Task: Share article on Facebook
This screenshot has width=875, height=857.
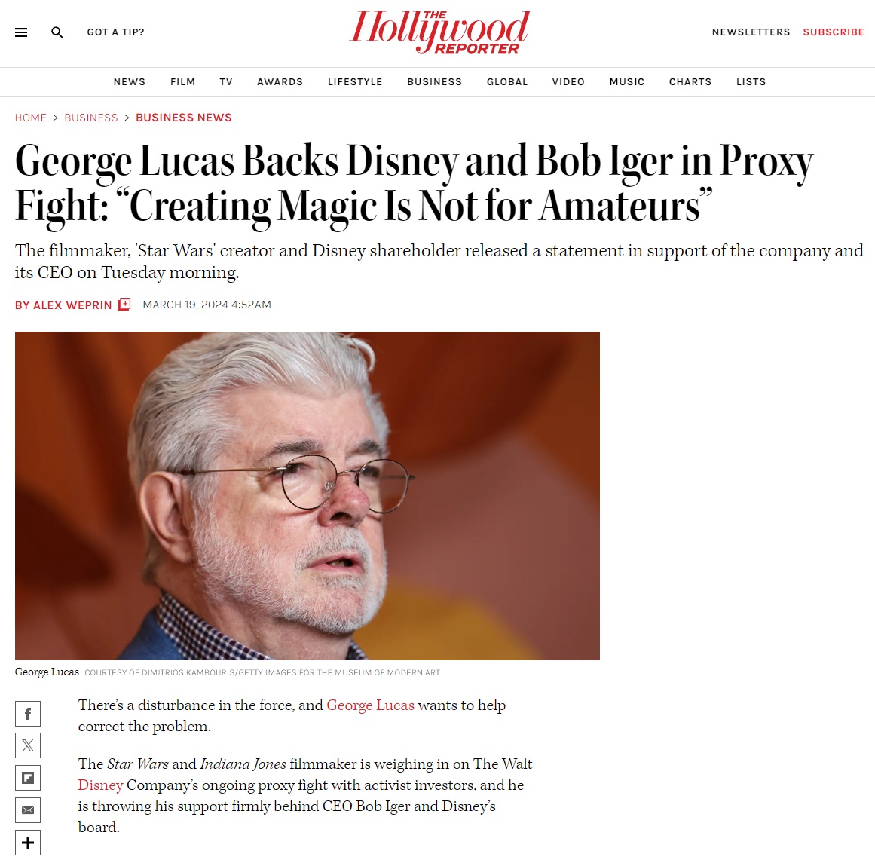Action: click(x=28, y=714)
